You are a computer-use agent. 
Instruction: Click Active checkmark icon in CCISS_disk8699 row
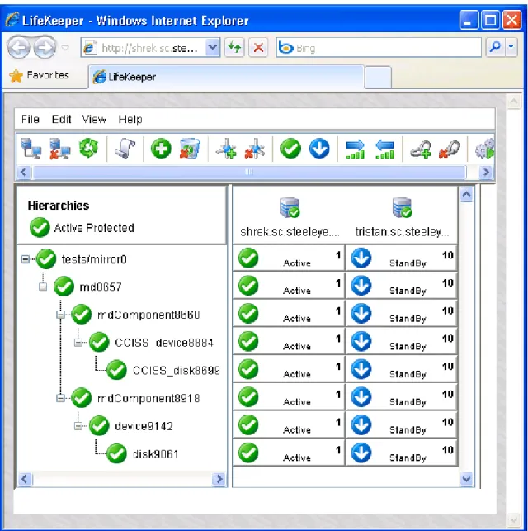(x=248, y=369)
